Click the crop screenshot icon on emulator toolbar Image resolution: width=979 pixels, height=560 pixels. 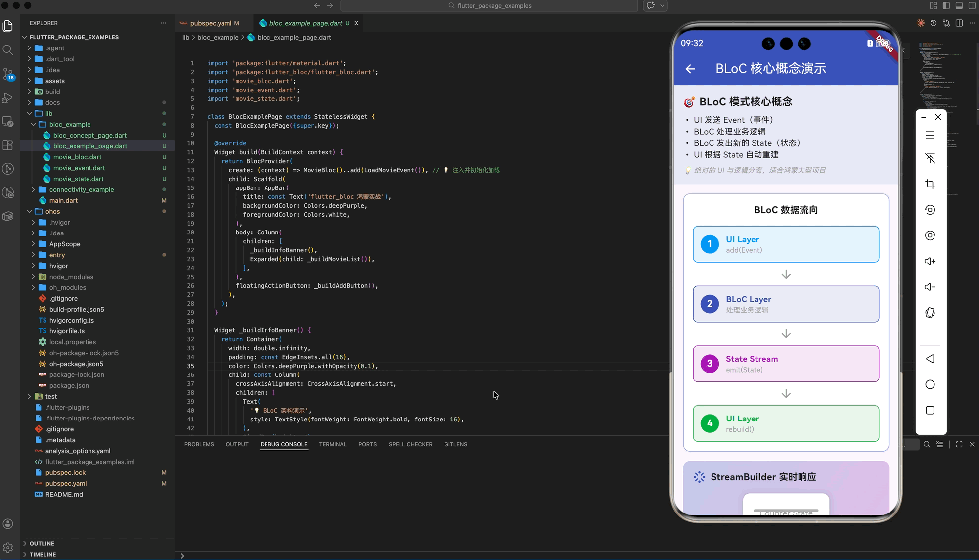coord(930,184)
